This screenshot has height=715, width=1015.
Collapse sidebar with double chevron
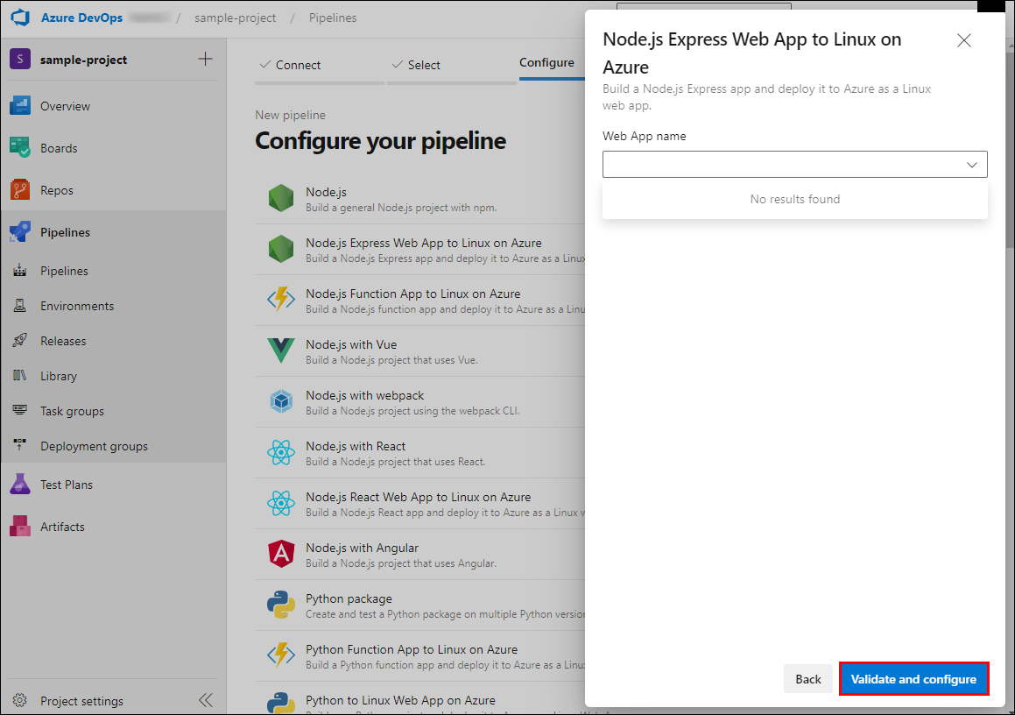(206, 700)
